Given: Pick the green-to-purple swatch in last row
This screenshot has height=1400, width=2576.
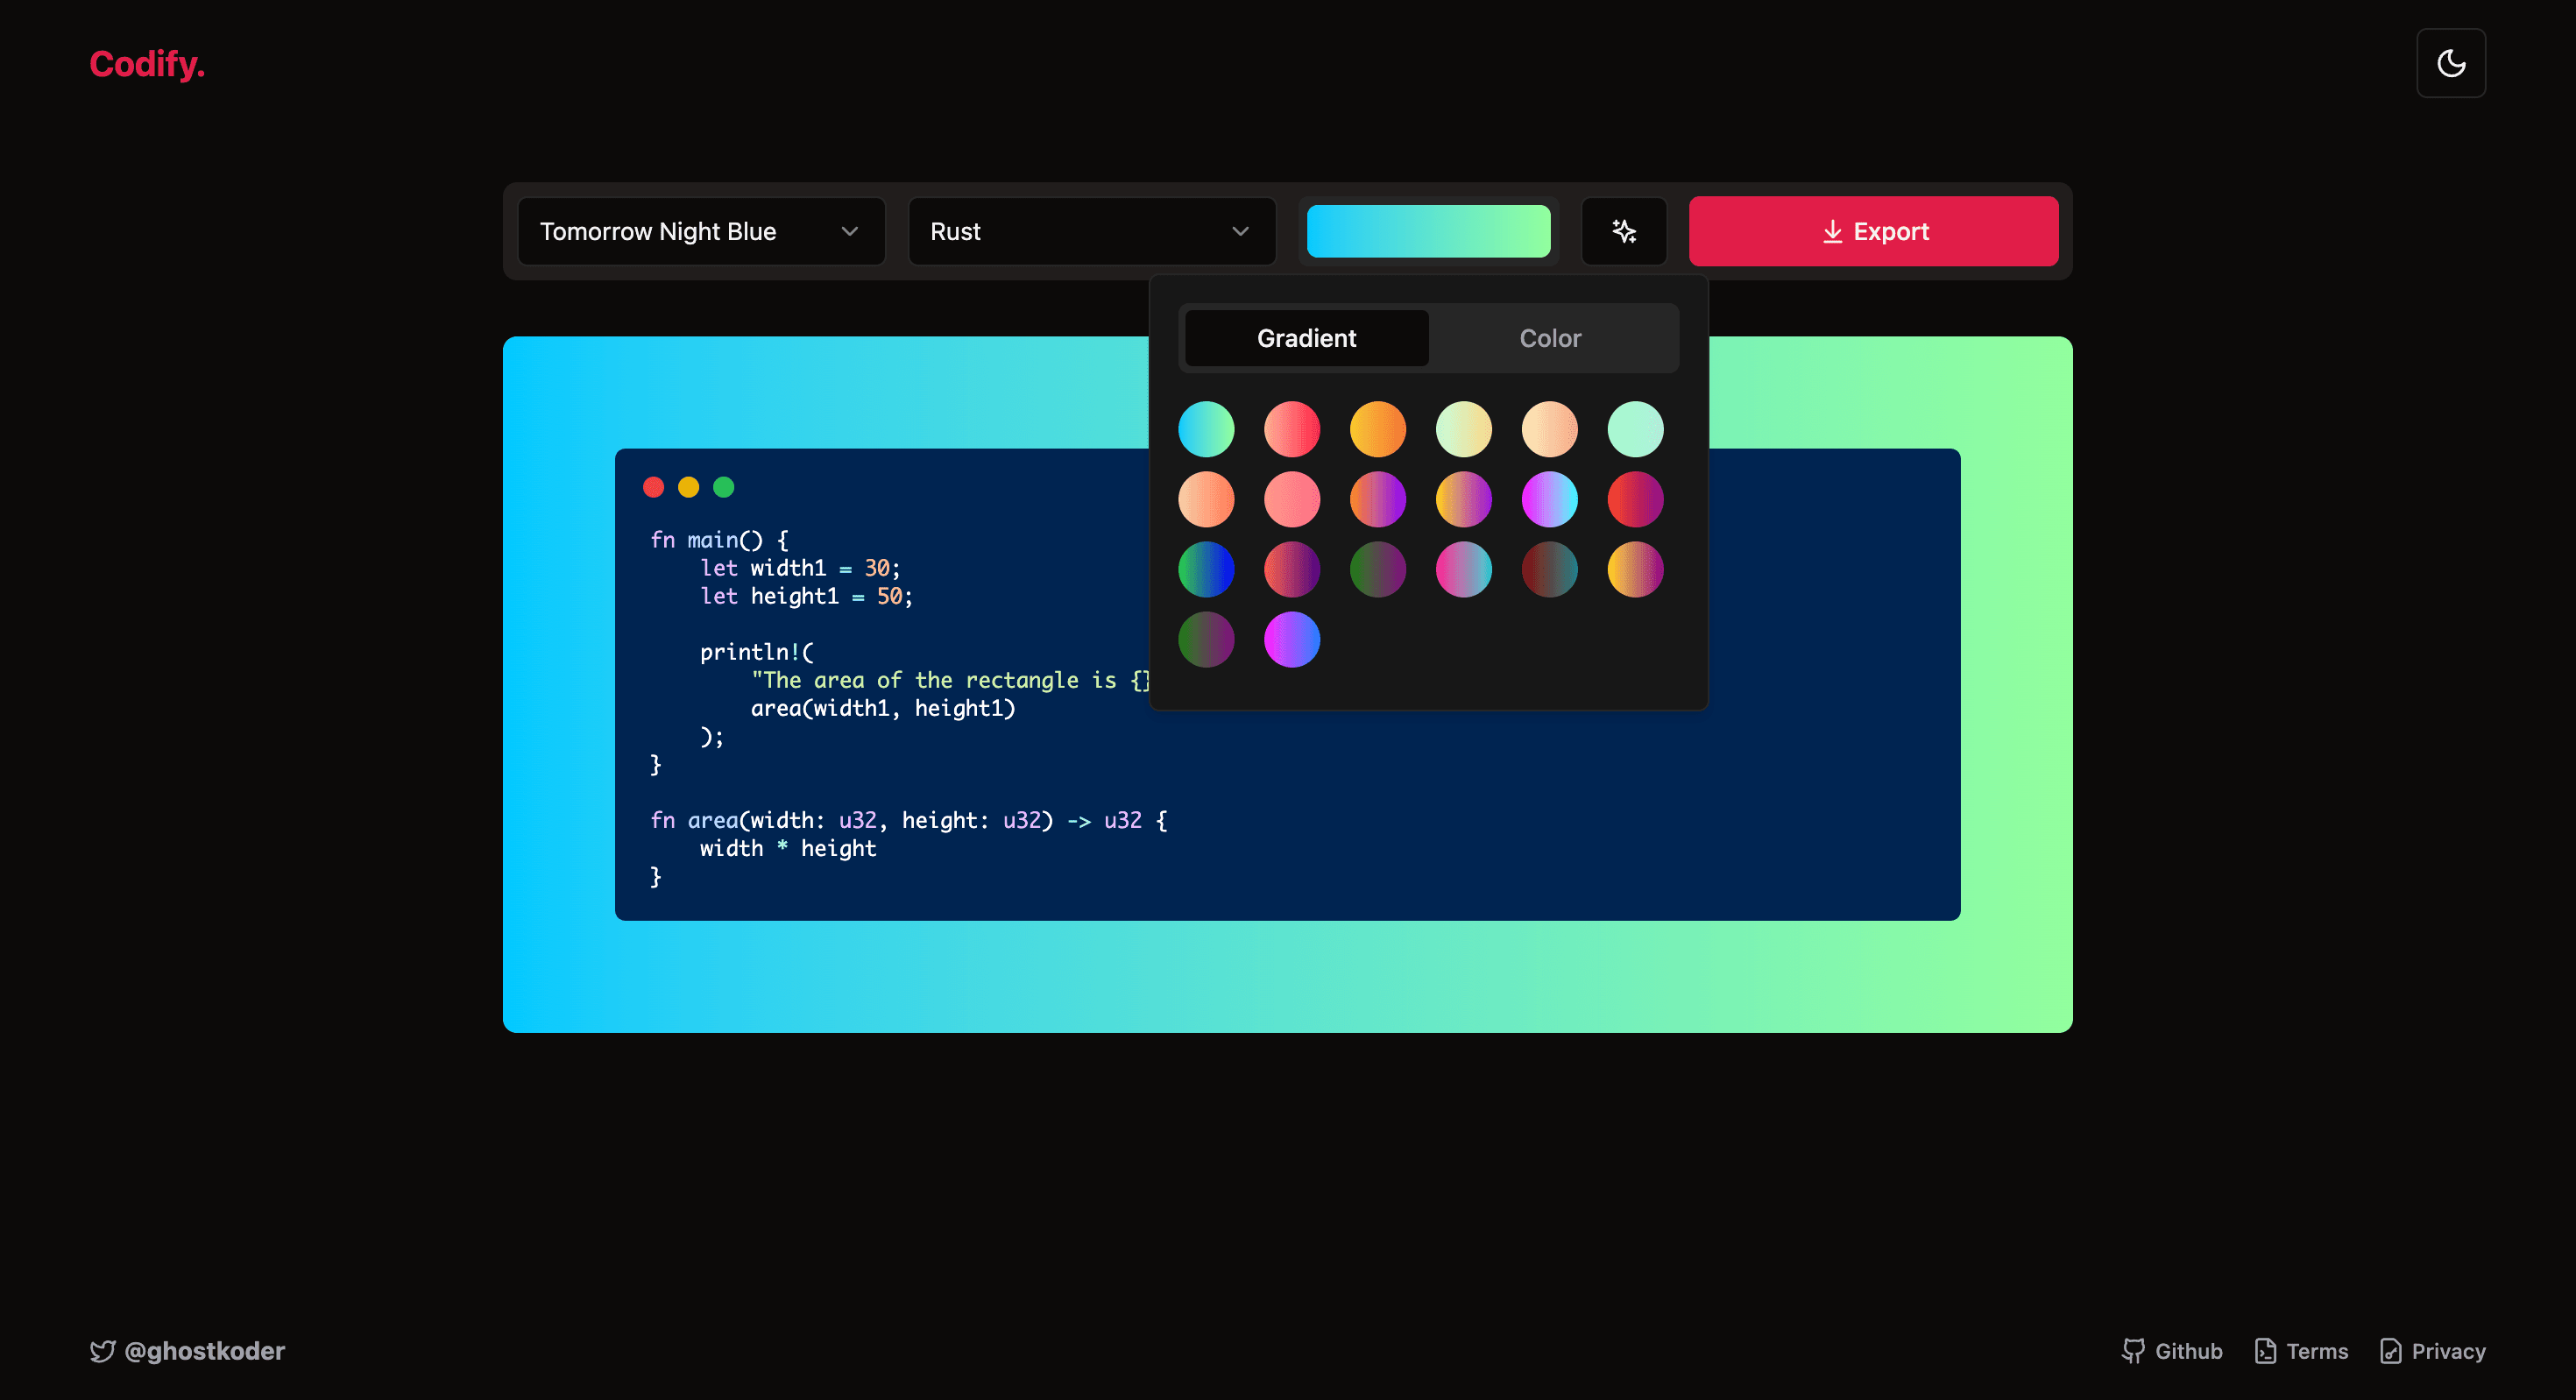Looking at the screenshot, I should [x=1206, y=639].
